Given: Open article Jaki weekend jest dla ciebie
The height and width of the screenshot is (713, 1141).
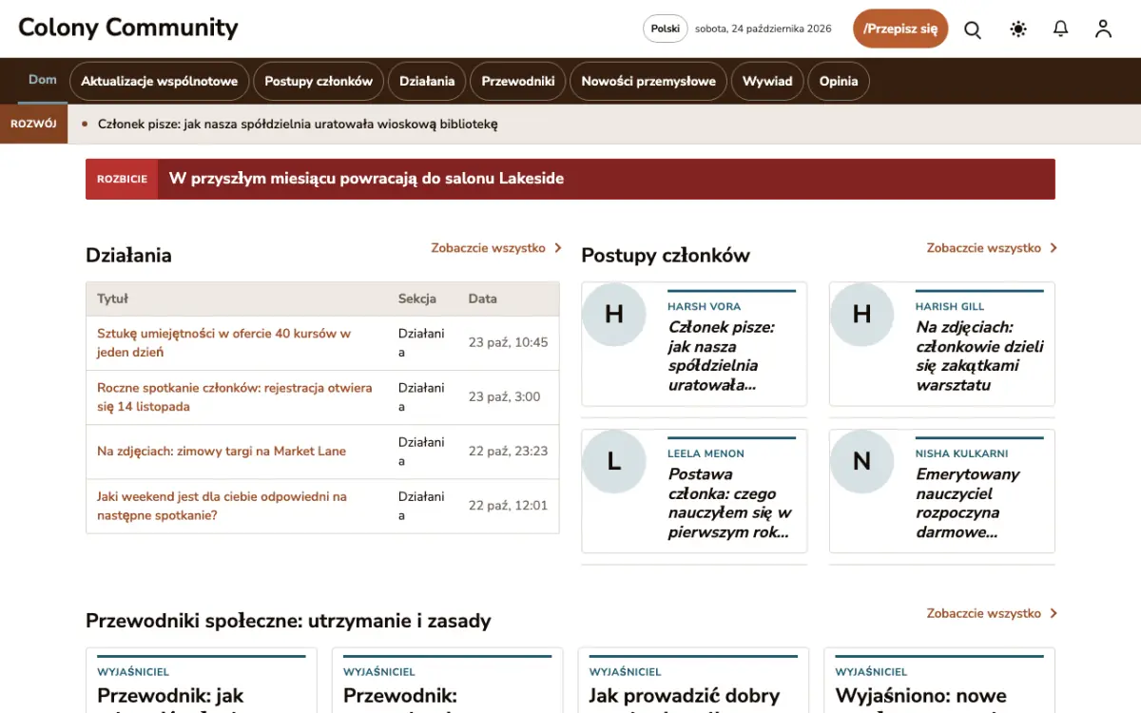Looking at the screenshot, I should [222, 506].
